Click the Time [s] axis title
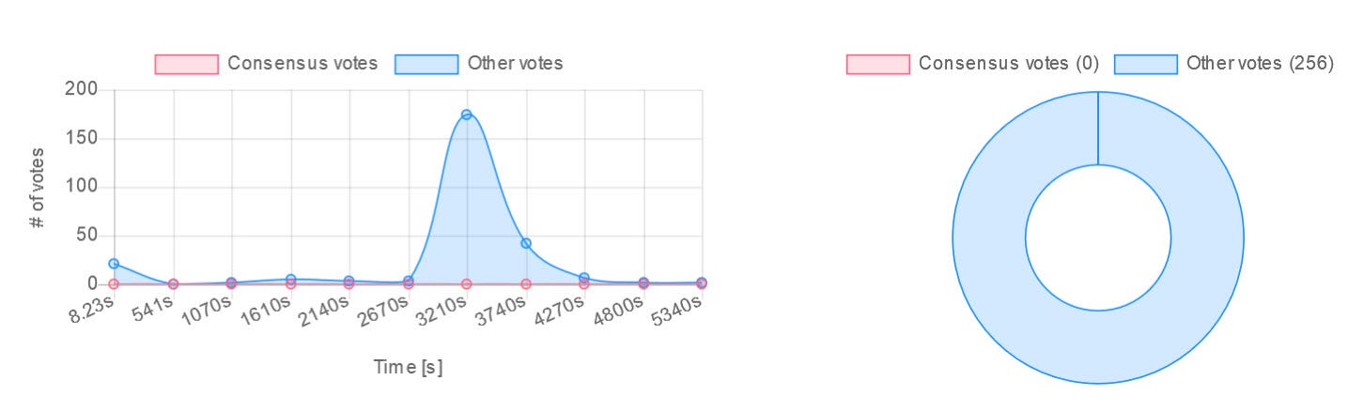The width and height of the screenshot is (1348, 411). (408, 367)
